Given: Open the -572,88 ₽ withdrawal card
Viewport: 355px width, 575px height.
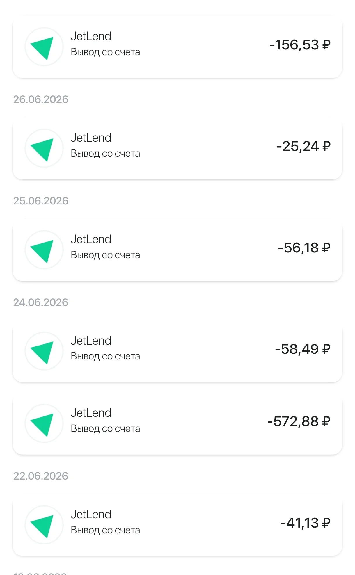Looking at the screenshot, I should click(x=177, y=423).
